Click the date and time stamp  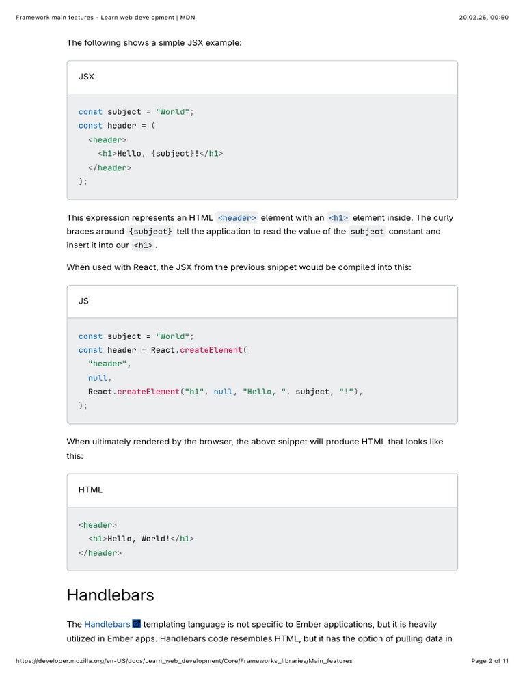pos(483,17)
